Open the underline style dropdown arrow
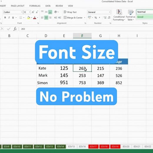The image size is (153, 153). tap(16, 18)
